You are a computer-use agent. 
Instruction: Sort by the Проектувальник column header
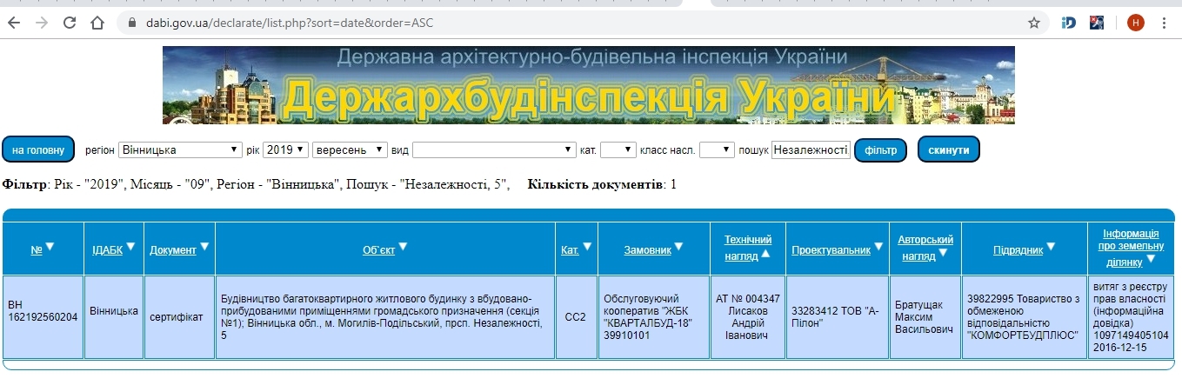pyautogui.click(x=831, y=249)
